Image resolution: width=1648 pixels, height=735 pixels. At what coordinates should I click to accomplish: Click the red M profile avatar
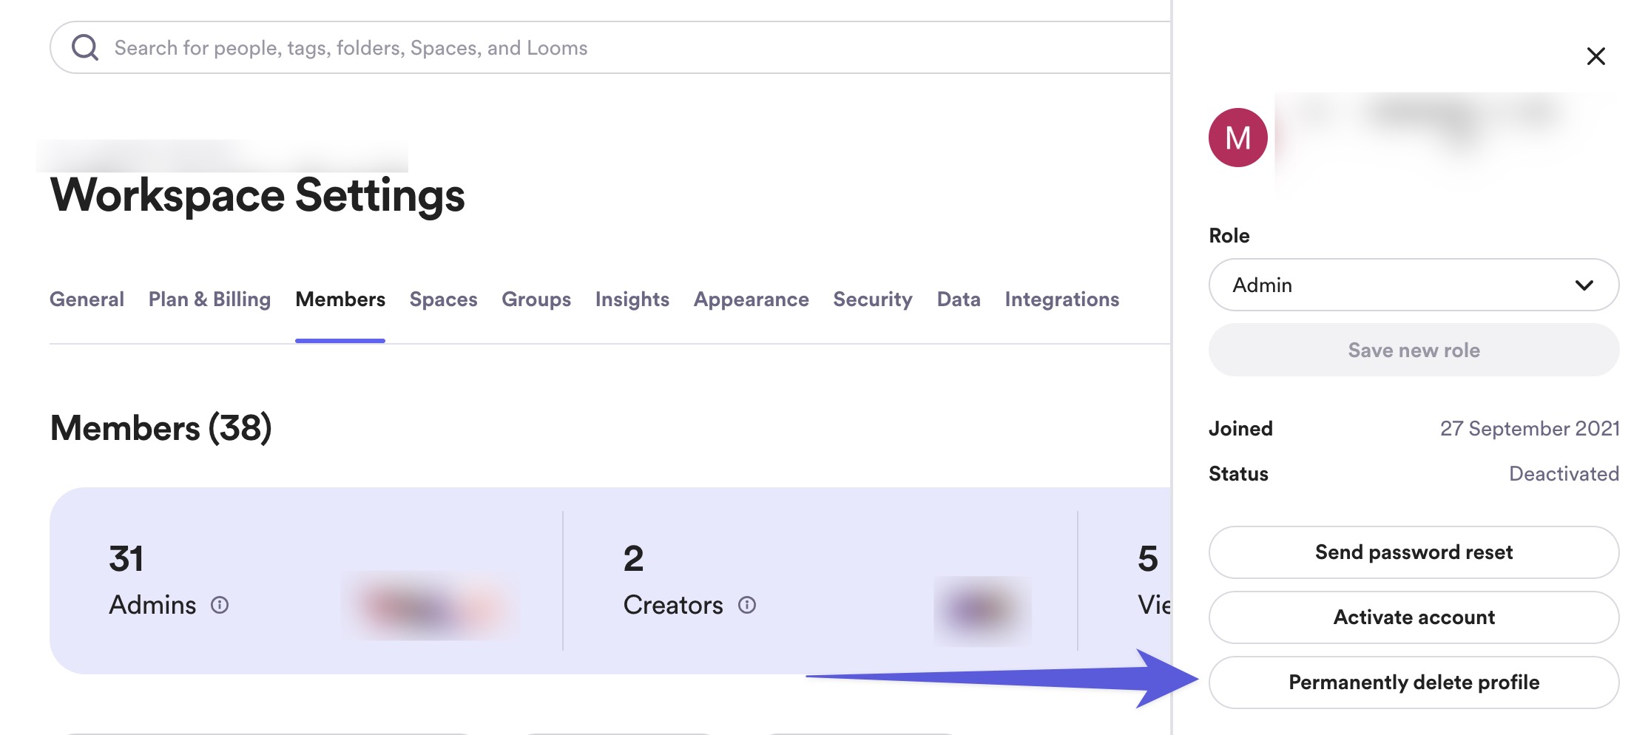(1237, 138)
